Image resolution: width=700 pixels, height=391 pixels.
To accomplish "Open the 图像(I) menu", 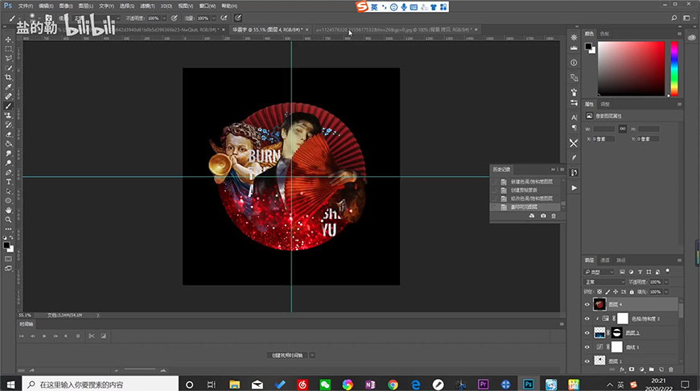I will click(x=66, y=6).
